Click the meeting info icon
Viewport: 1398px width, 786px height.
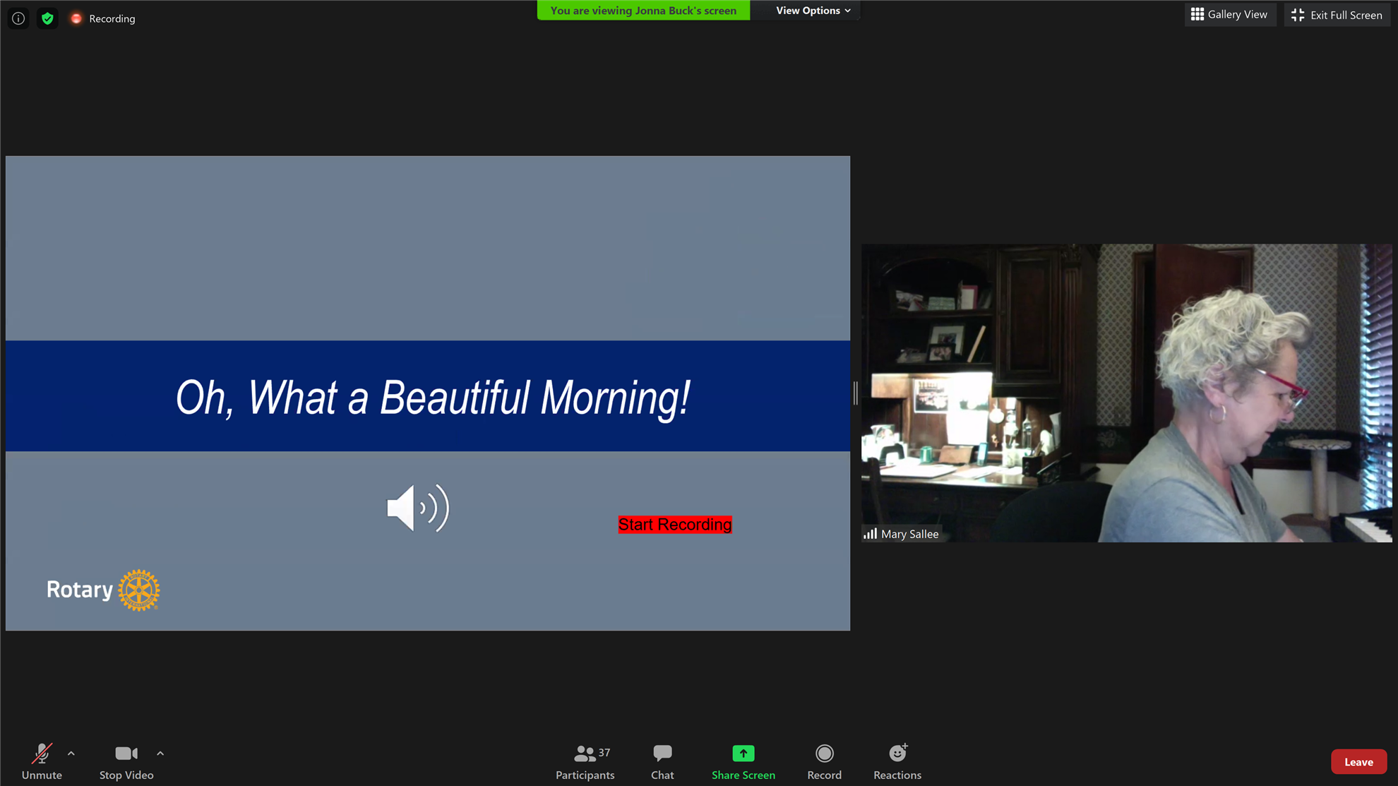pos(18,18)
